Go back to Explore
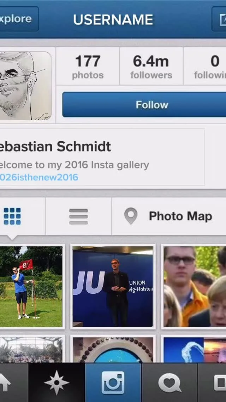 (18, 19)
